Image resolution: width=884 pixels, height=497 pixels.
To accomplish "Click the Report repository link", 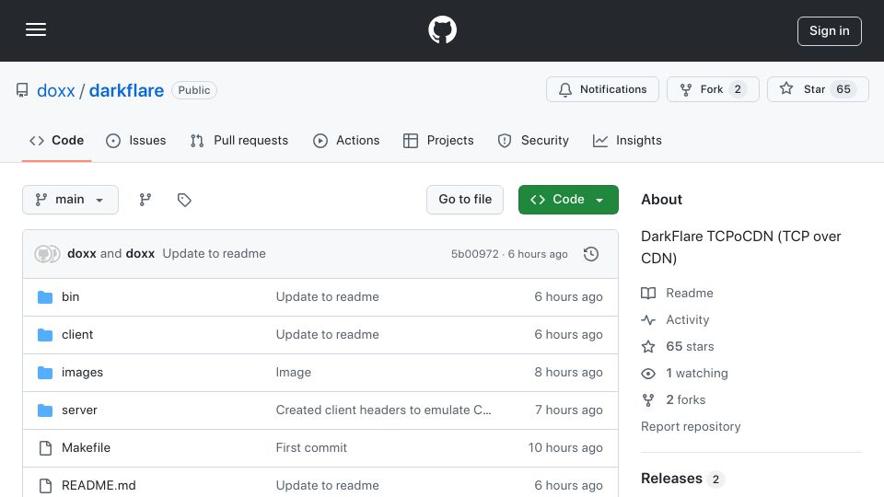I will pos(691,426).
